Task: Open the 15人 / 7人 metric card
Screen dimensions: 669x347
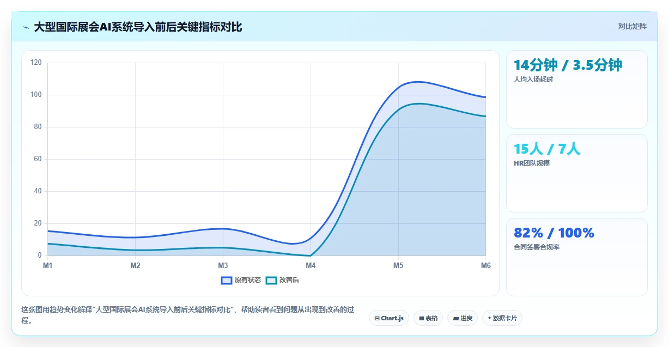Action: (x=577, y=173)
